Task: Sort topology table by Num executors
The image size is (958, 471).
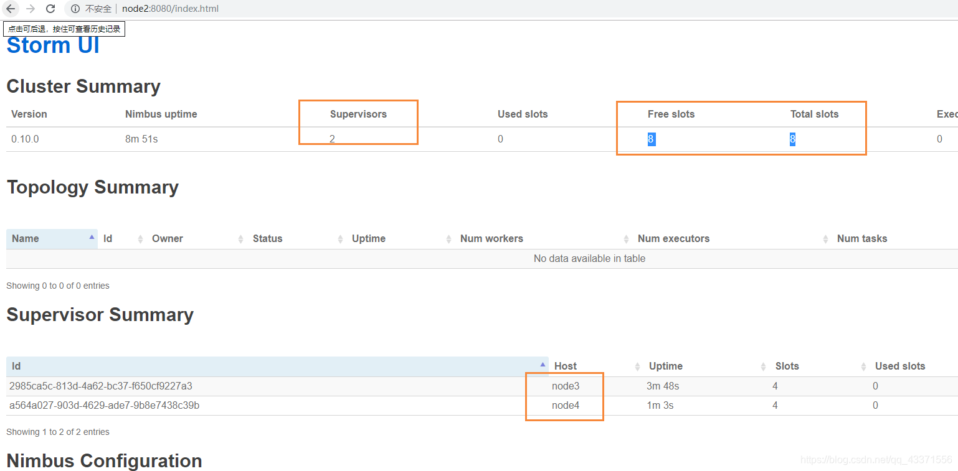Action: pyautogui.click(x=732, y=239)
